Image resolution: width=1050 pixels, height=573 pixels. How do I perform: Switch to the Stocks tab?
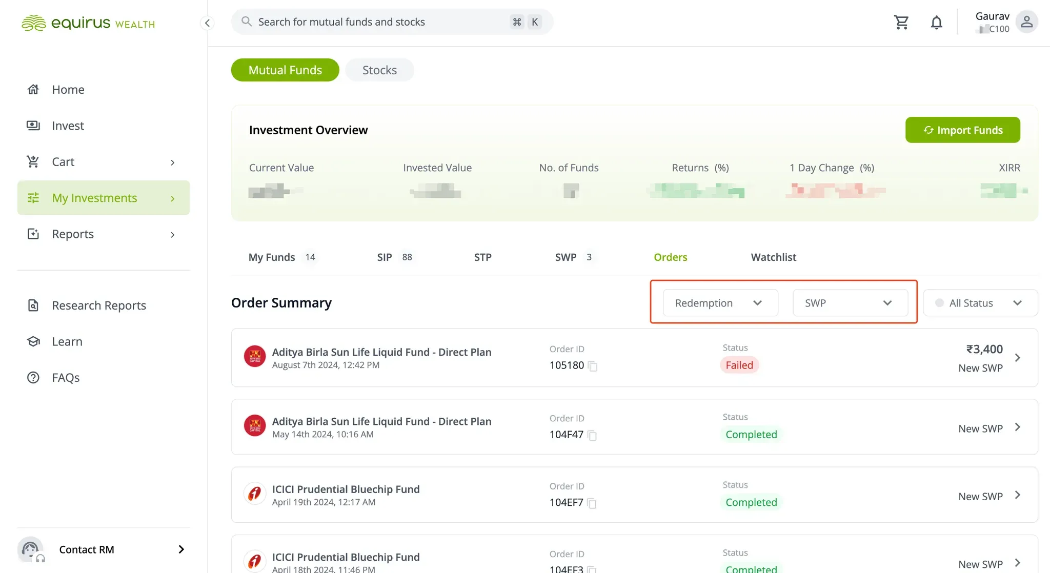point(379,70)
